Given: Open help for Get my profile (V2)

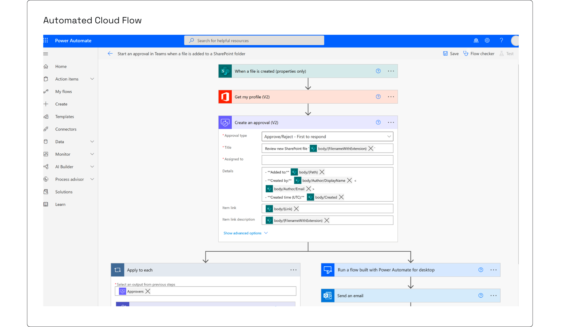Looking at the screenshot, I should [378, 97].
